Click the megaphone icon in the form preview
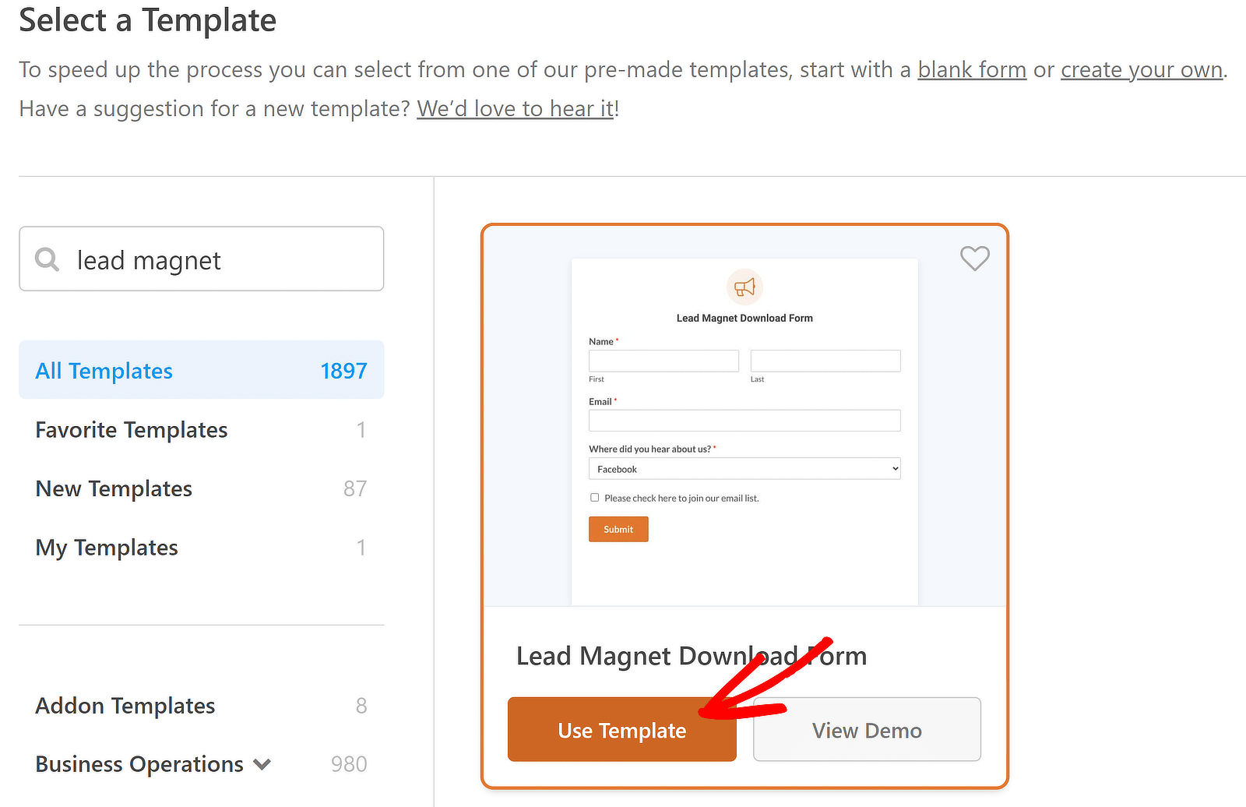This screenshot has height=807, width=1246. (x=744, y=286)
